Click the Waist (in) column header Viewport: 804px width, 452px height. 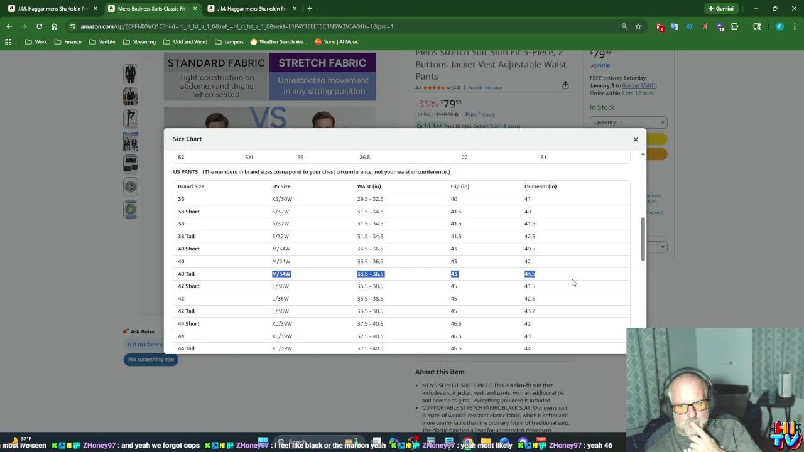pos(369,186)
